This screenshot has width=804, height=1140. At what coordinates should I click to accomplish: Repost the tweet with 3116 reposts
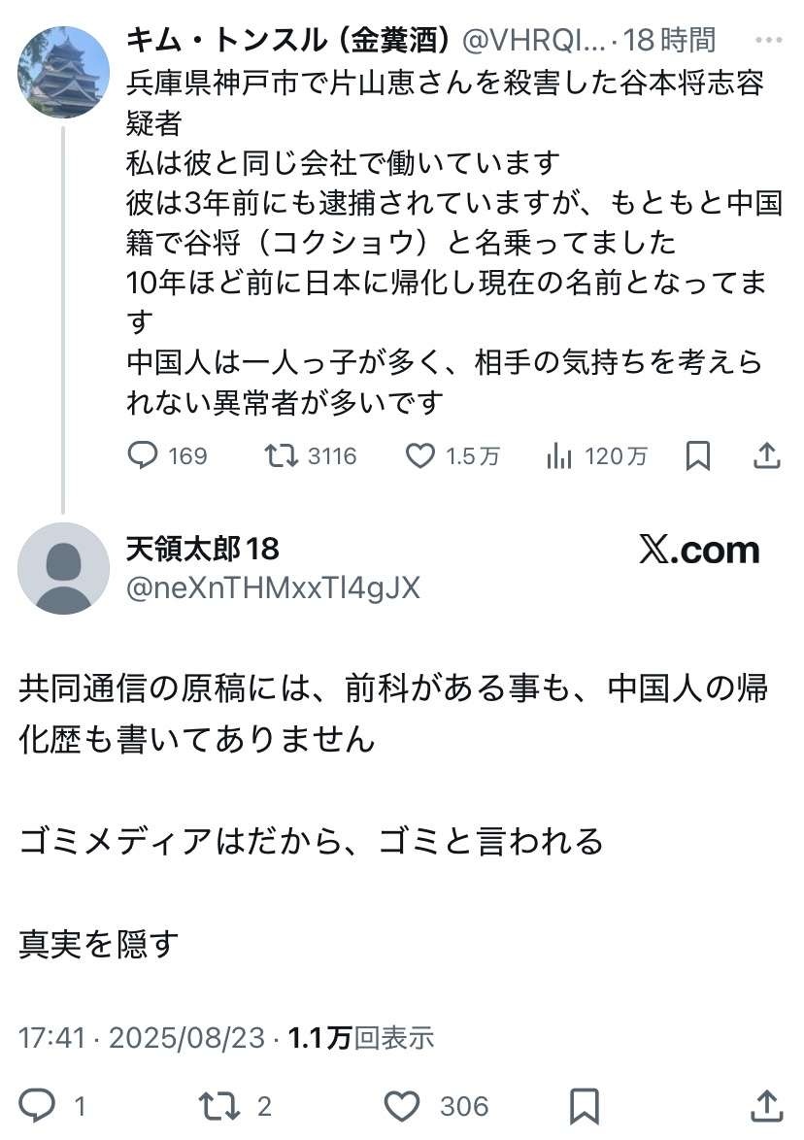coord(282,455)
